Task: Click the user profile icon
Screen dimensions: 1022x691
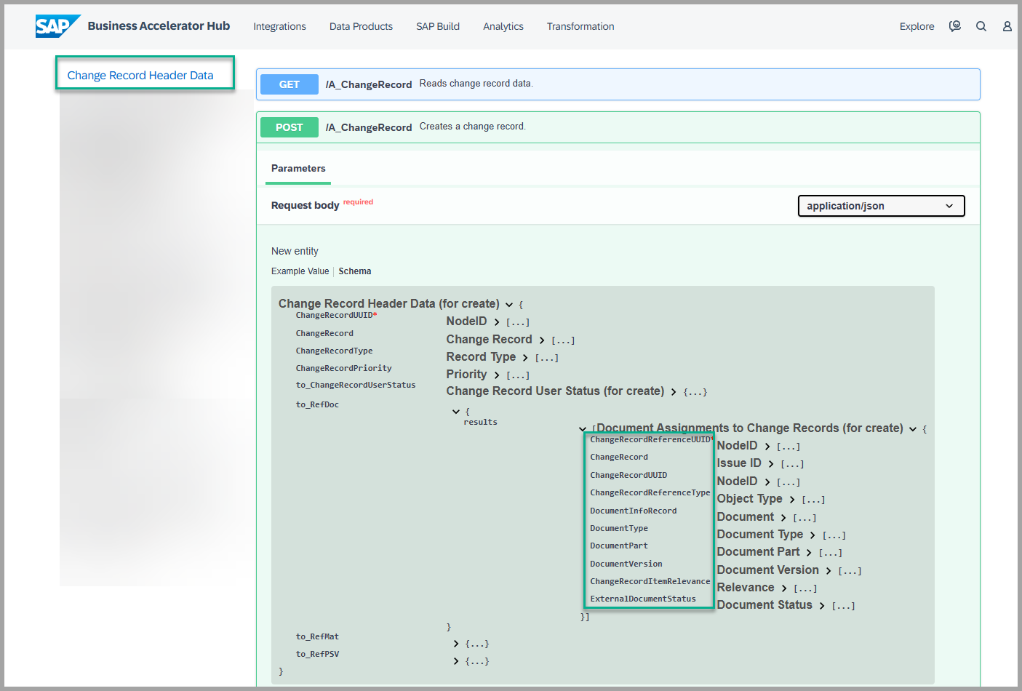Action: pyautogui.click(x=1007, y=26)
